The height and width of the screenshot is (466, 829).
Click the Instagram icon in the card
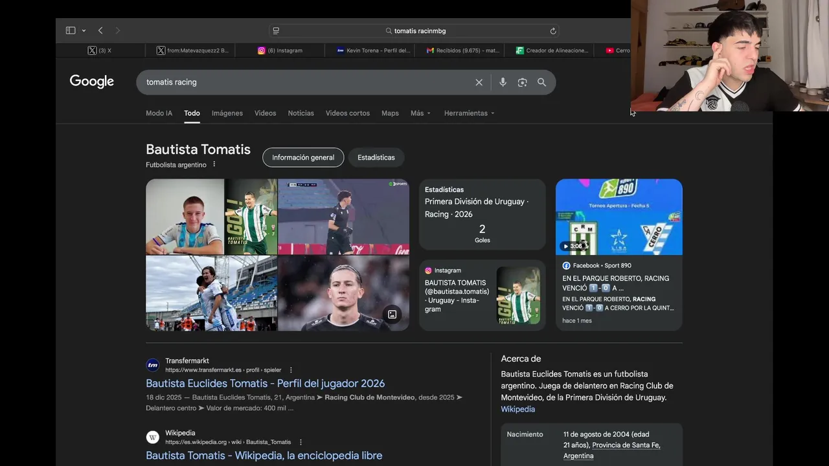coord(428,271)
